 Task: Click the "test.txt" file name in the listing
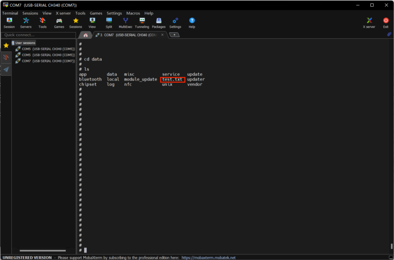click(172, 79)
